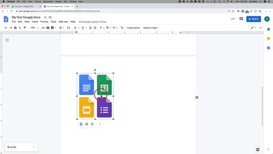Open the Docs Help menu
The image size is (273, 154).
point(73,22)
